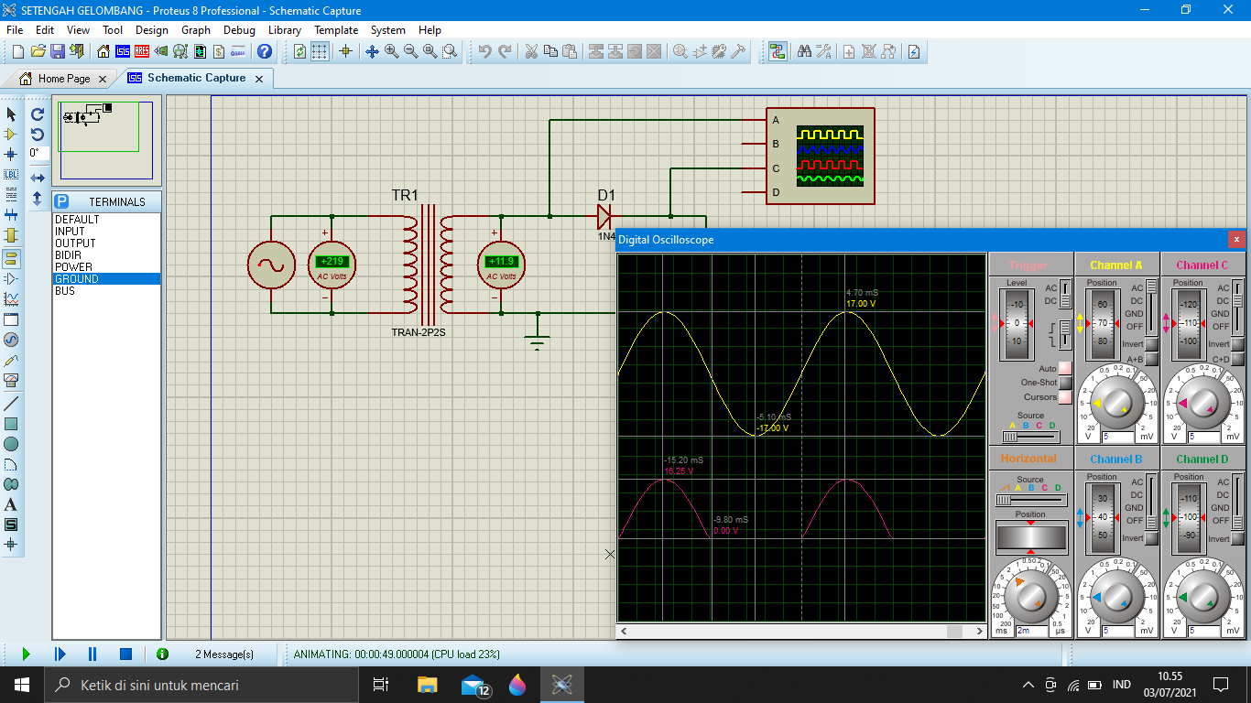Click the Windows taskbar search box
Viewport: 1251px width, 703px height.
tap(201, 685)
